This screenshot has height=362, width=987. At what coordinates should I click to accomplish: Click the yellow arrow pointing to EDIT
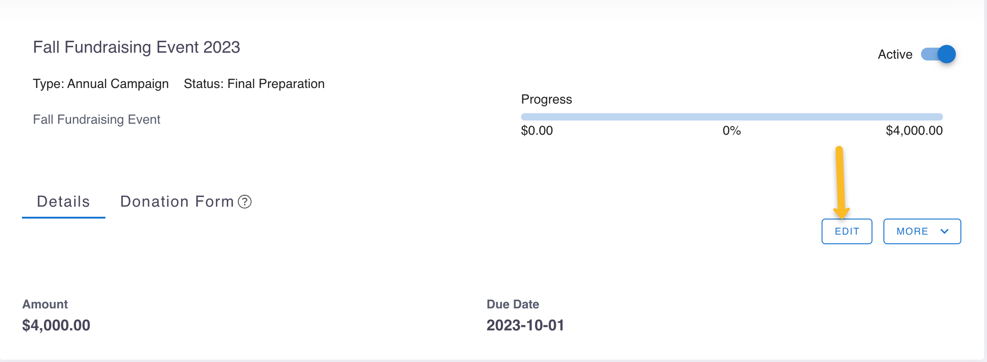point(841,182)
